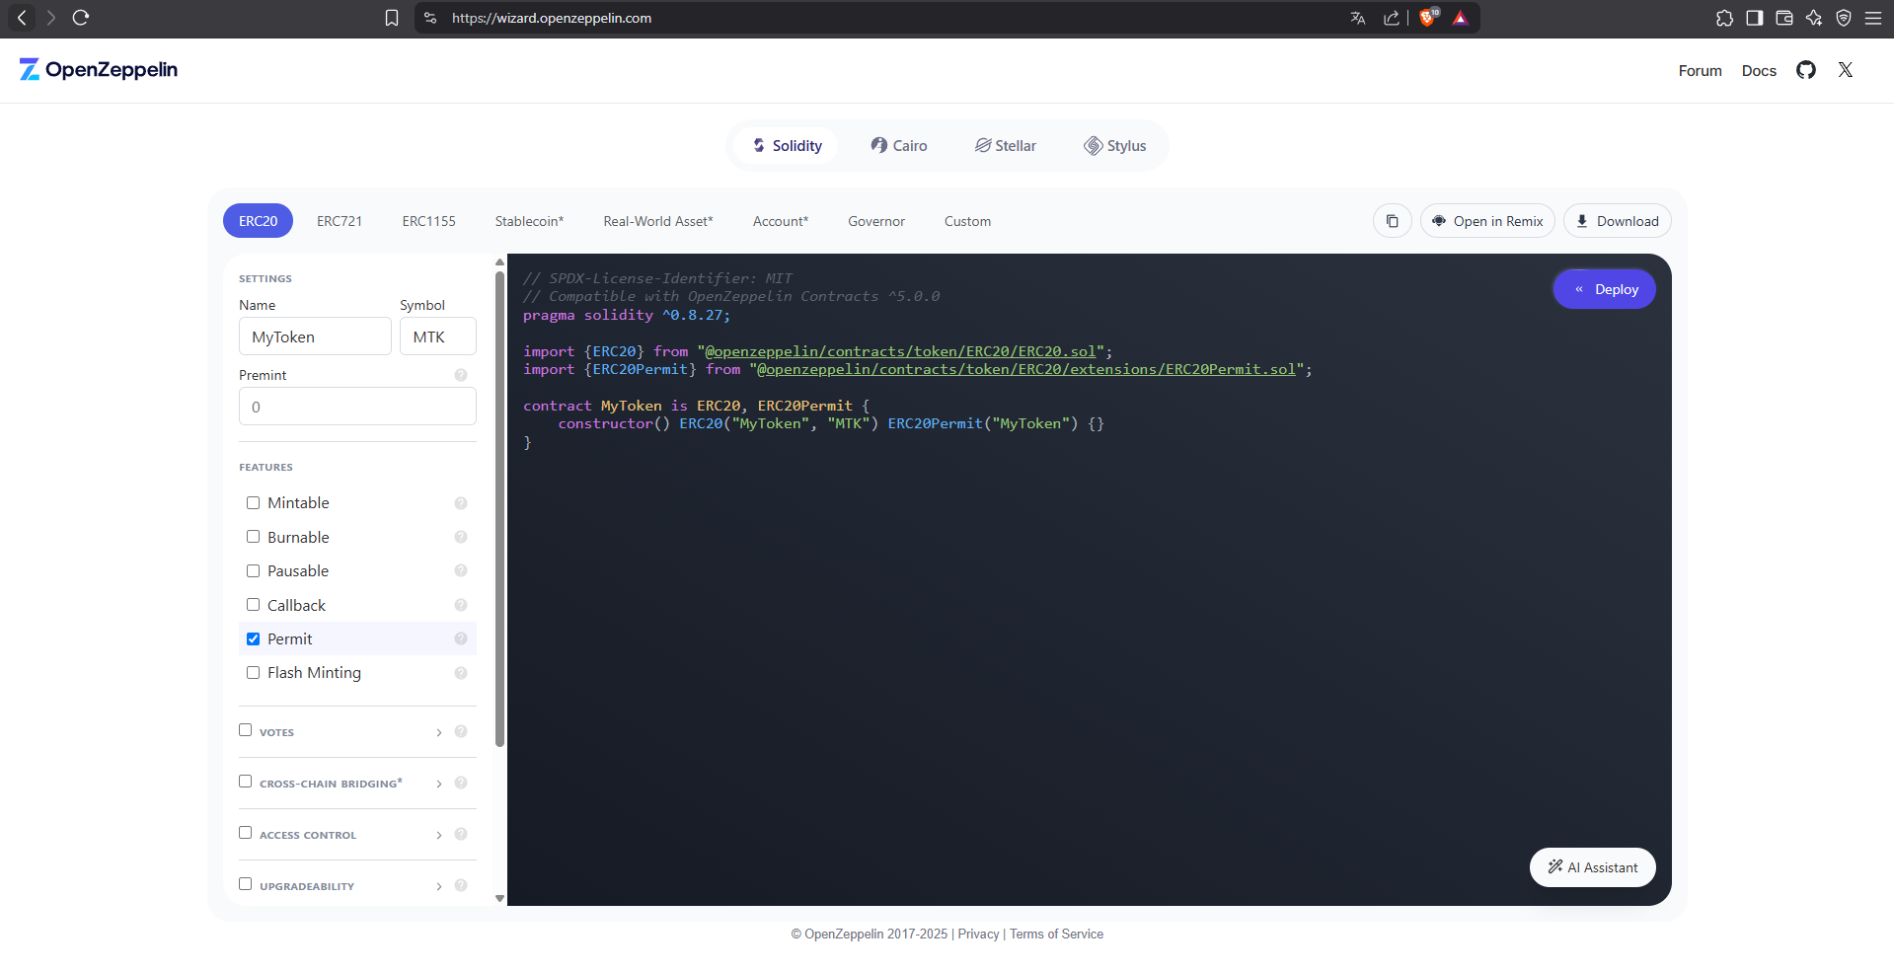Enable the Flash Minting checkbox
Screen dimensions: 1894x973
coord(253,672)
